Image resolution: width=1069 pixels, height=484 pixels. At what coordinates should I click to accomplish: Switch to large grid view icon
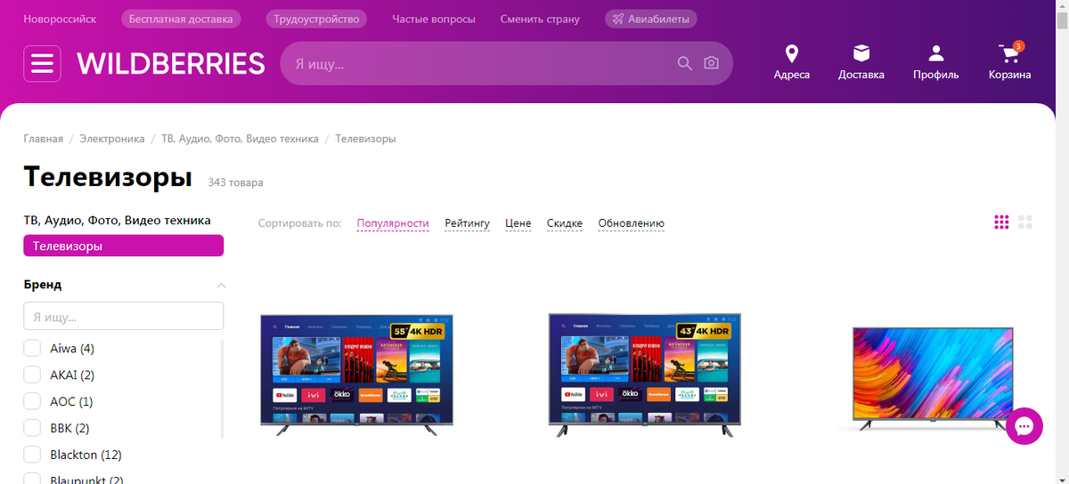coord(1025,222)
